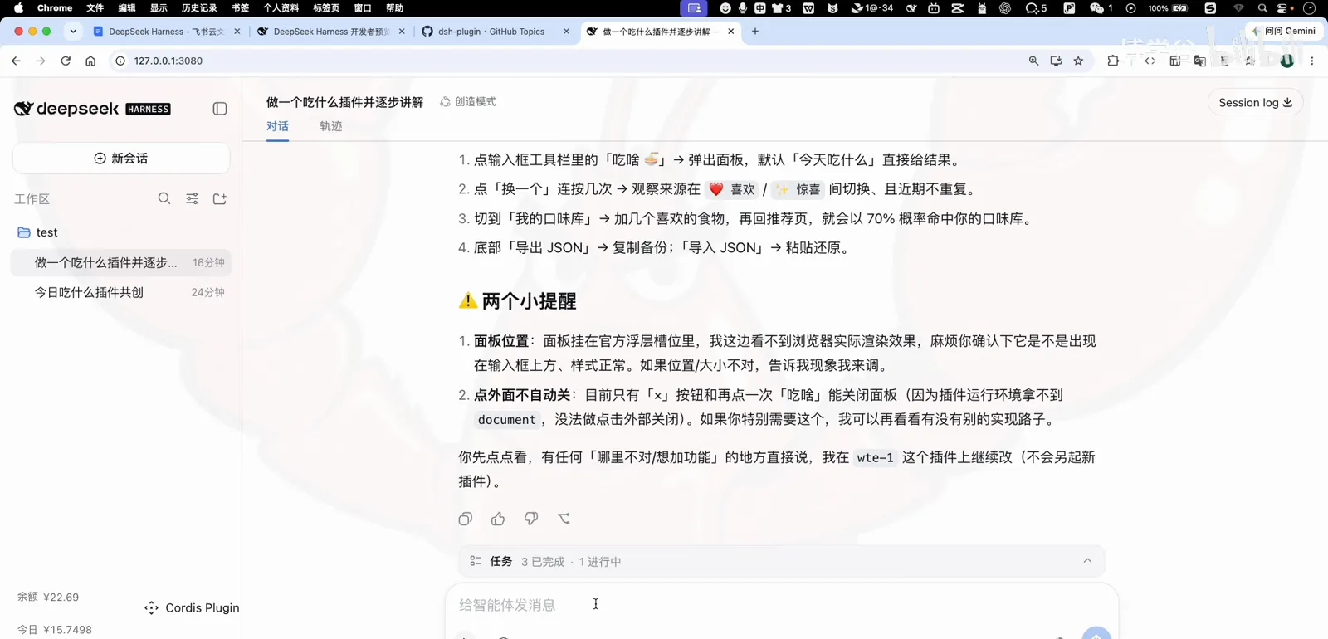Open the Cordis Plugin entry
The width and height of the screenshot is (1328, 639).
(x=192, y=607)
